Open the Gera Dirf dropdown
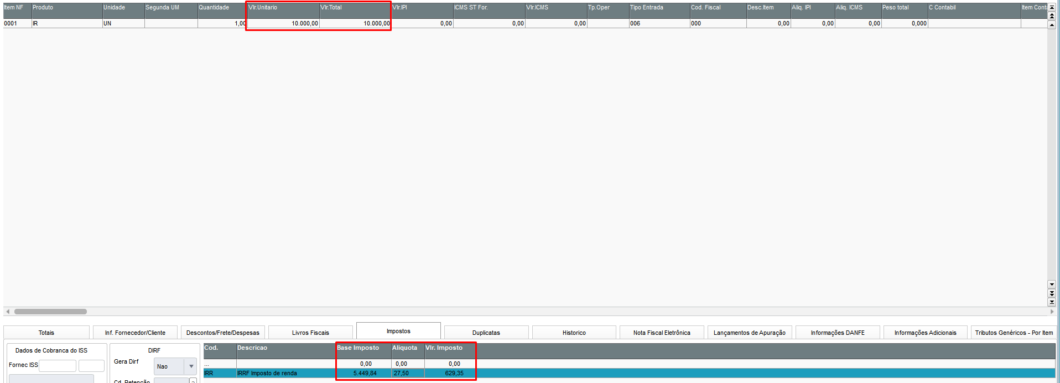Viewport: 1060px width, 383px height. [x=191, y=366]
